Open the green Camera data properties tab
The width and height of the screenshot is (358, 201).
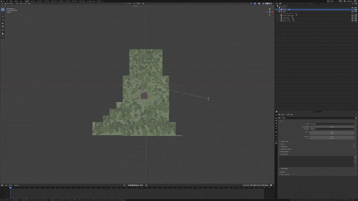pos(276,143)
